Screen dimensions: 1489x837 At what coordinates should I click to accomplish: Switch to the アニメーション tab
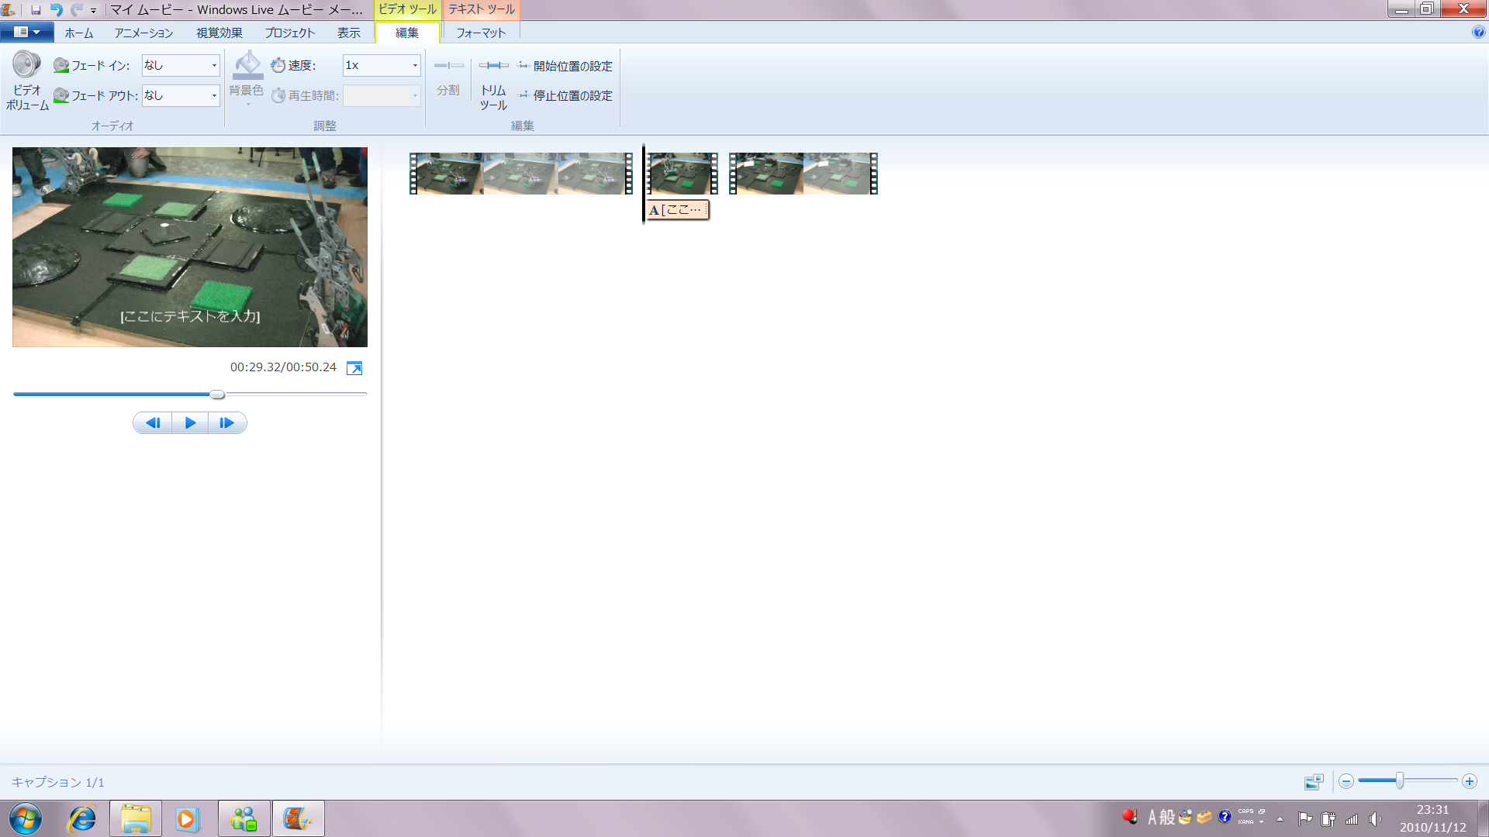click(143, 33)
